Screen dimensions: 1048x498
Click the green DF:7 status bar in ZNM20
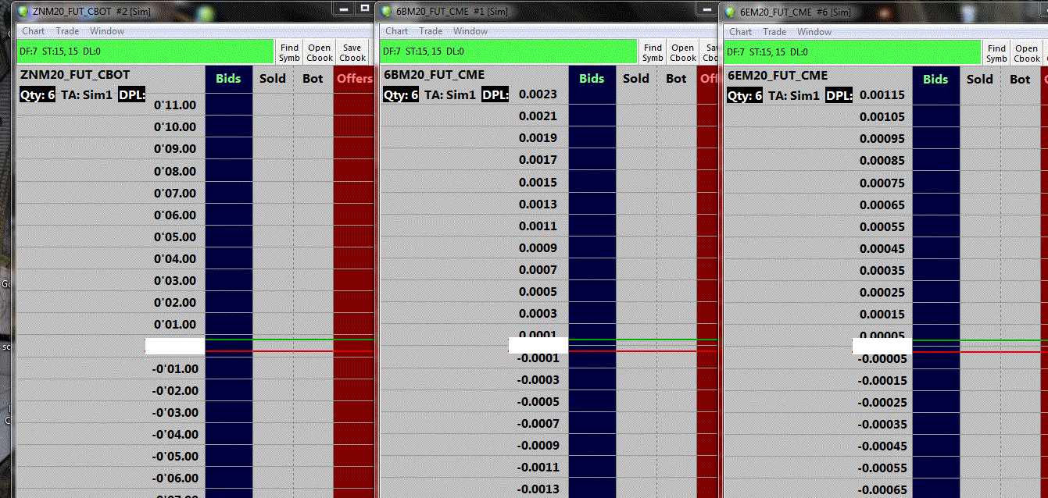[145, 52]
